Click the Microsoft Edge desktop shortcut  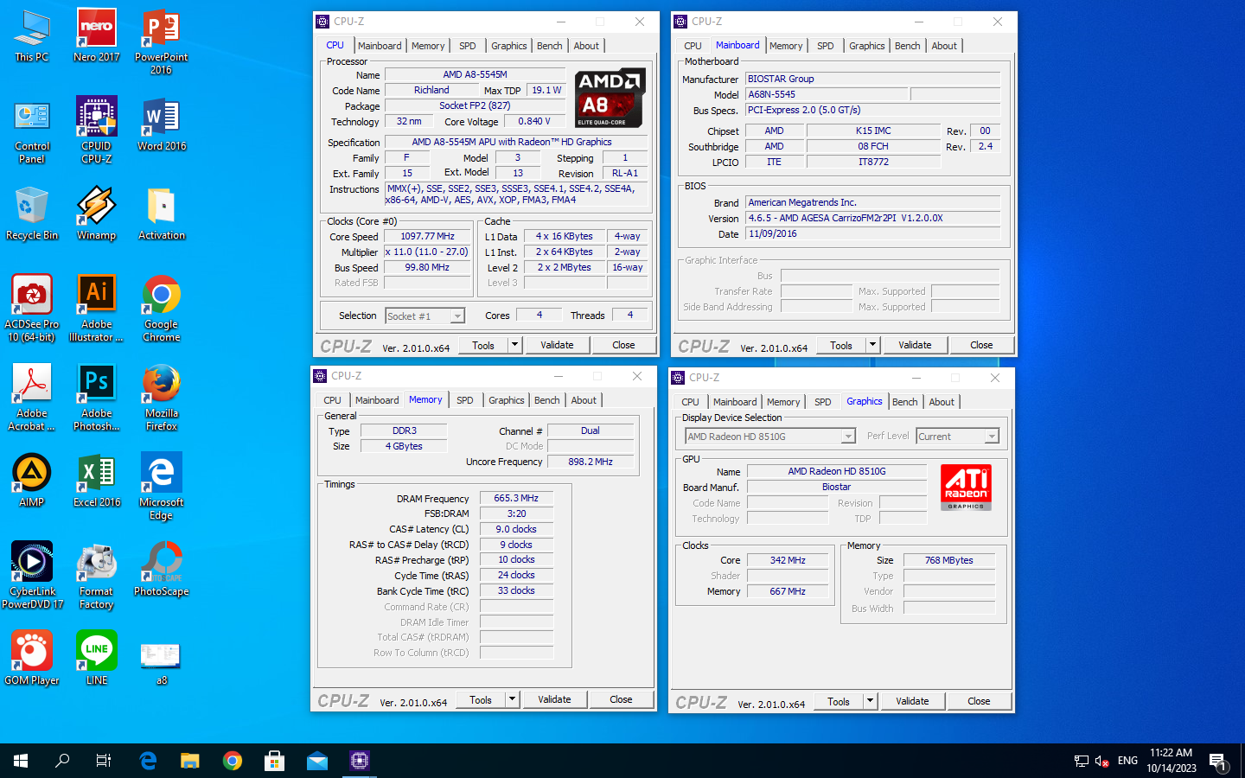162,487
